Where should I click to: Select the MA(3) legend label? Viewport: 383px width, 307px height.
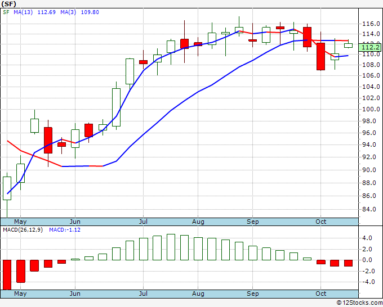click(68, 12)
